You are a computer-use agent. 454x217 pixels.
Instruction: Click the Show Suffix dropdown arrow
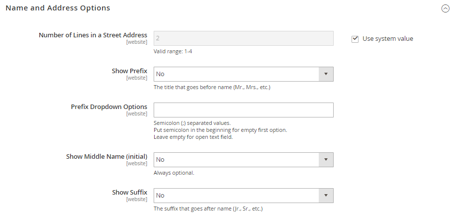[x=326, y=196]
